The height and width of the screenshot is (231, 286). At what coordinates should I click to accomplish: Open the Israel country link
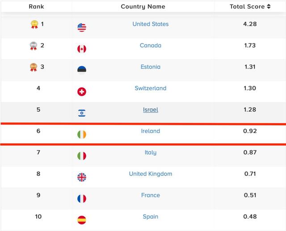point(151,110)
